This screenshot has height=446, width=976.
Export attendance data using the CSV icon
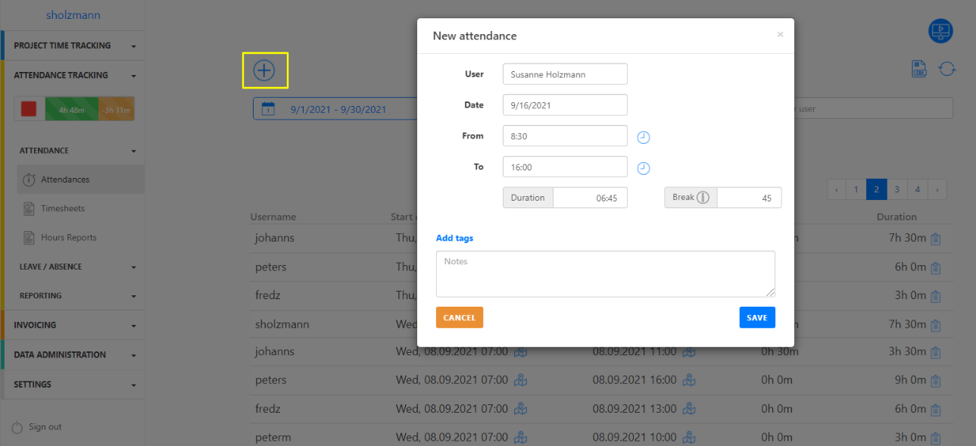(x=918, y=68)
